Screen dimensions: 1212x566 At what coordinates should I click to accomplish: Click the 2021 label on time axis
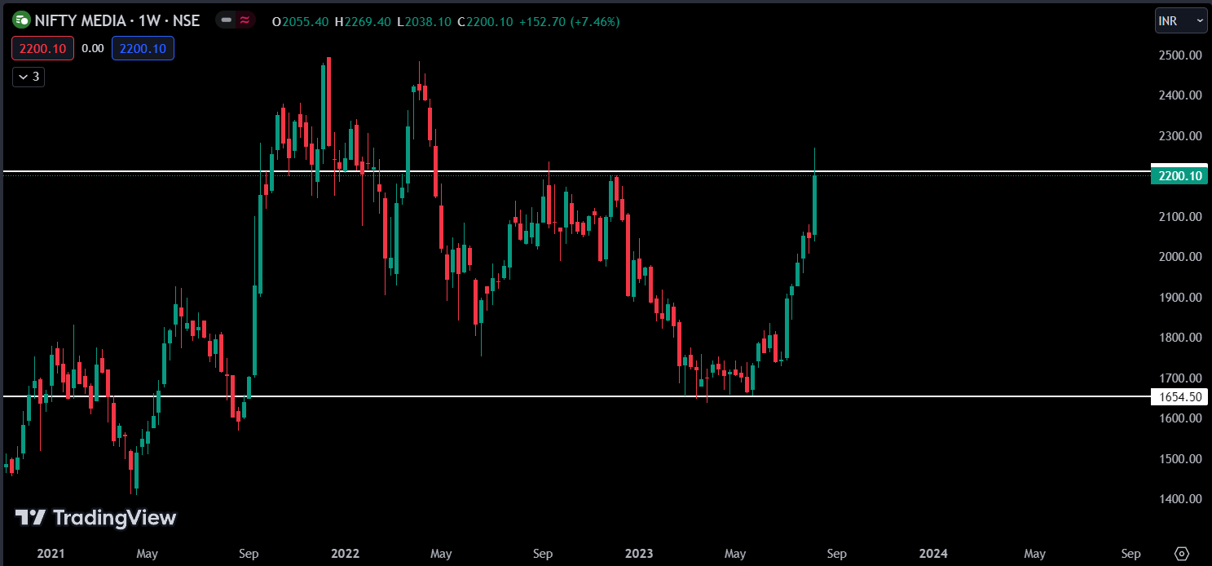click(x=51, y=554)
